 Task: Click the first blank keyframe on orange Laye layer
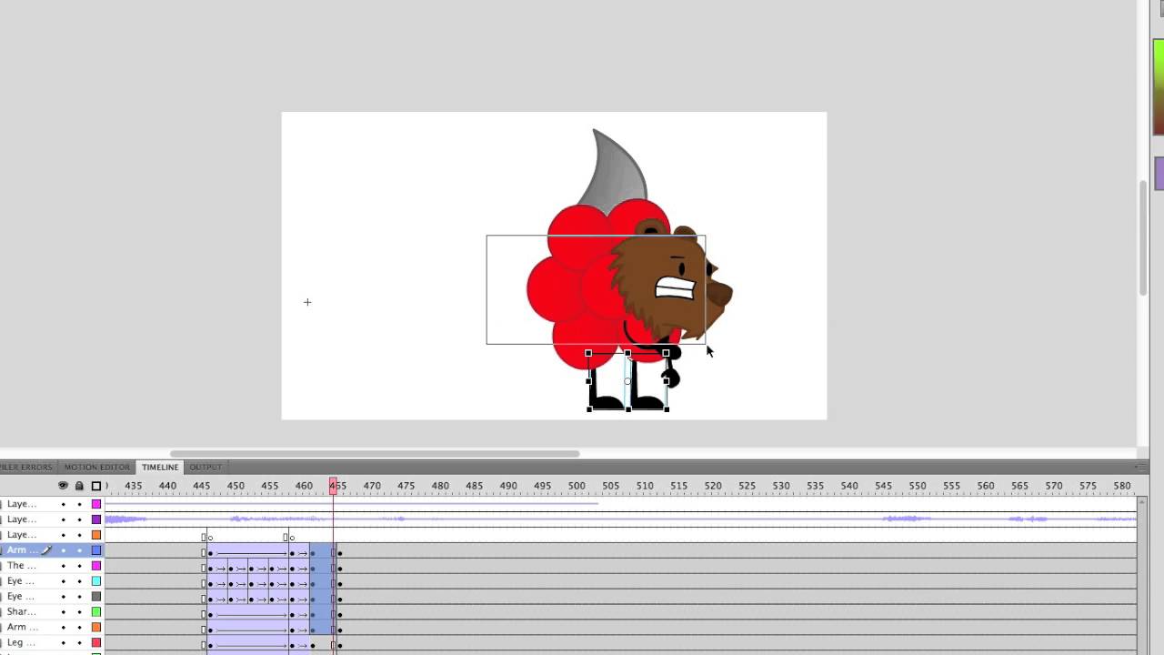(x=210, y=538)
